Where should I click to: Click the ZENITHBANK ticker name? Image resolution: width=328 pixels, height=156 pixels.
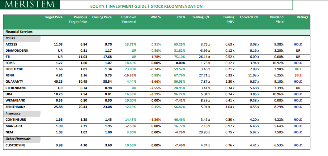coord(15,107)
